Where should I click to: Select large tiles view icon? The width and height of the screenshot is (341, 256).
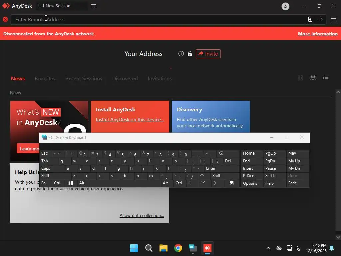[x=300, y=78]
